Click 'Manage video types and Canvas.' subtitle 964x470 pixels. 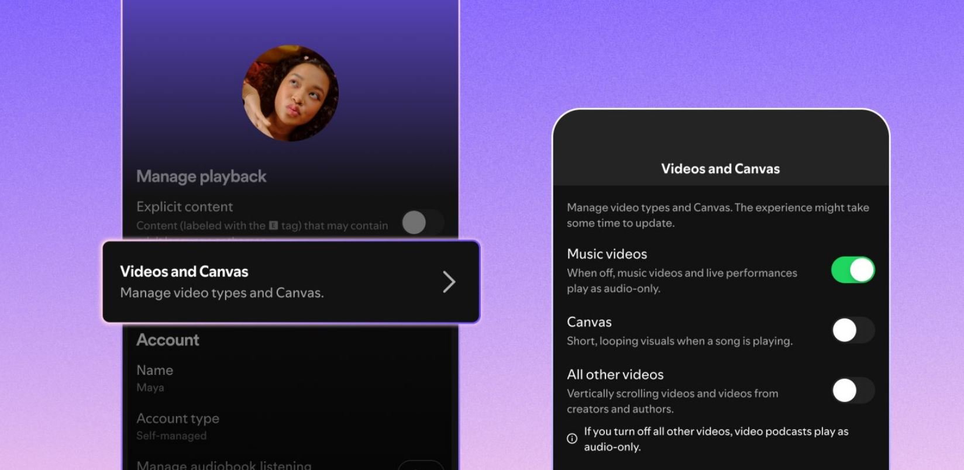(x=222, y=293)
